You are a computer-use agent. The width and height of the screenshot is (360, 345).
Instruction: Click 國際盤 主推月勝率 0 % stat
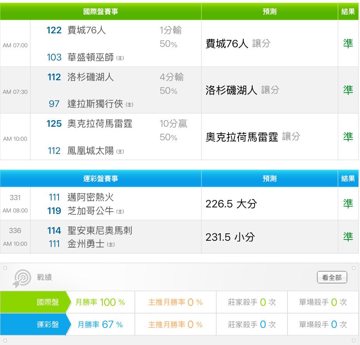pos(176,302)
